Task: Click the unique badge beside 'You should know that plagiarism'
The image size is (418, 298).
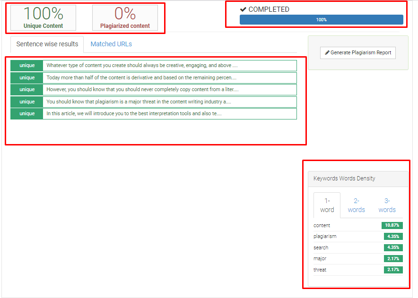Action: [x=27, y=102]
